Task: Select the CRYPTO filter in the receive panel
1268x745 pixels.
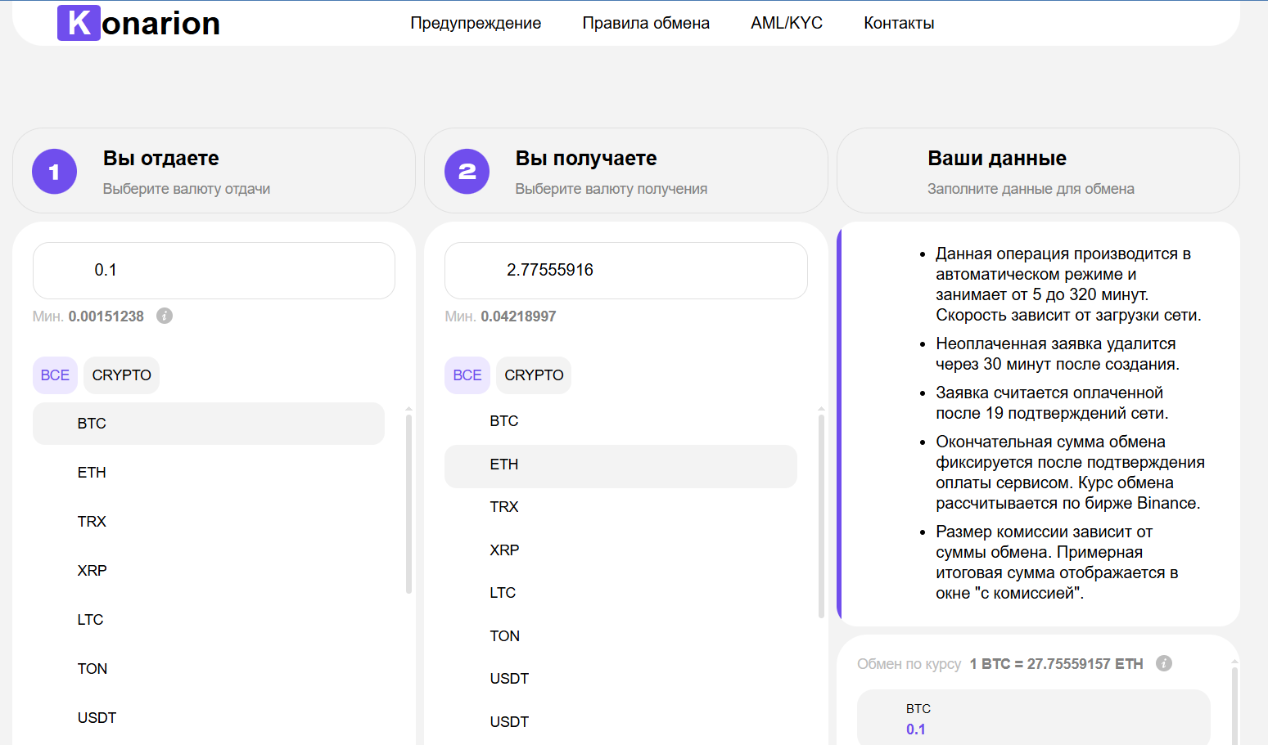Action: [533, 375]
